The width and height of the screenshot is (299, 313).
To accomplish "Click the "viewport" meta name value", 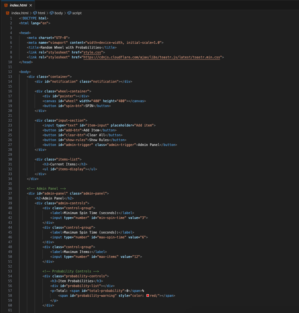I will (59, 43).
